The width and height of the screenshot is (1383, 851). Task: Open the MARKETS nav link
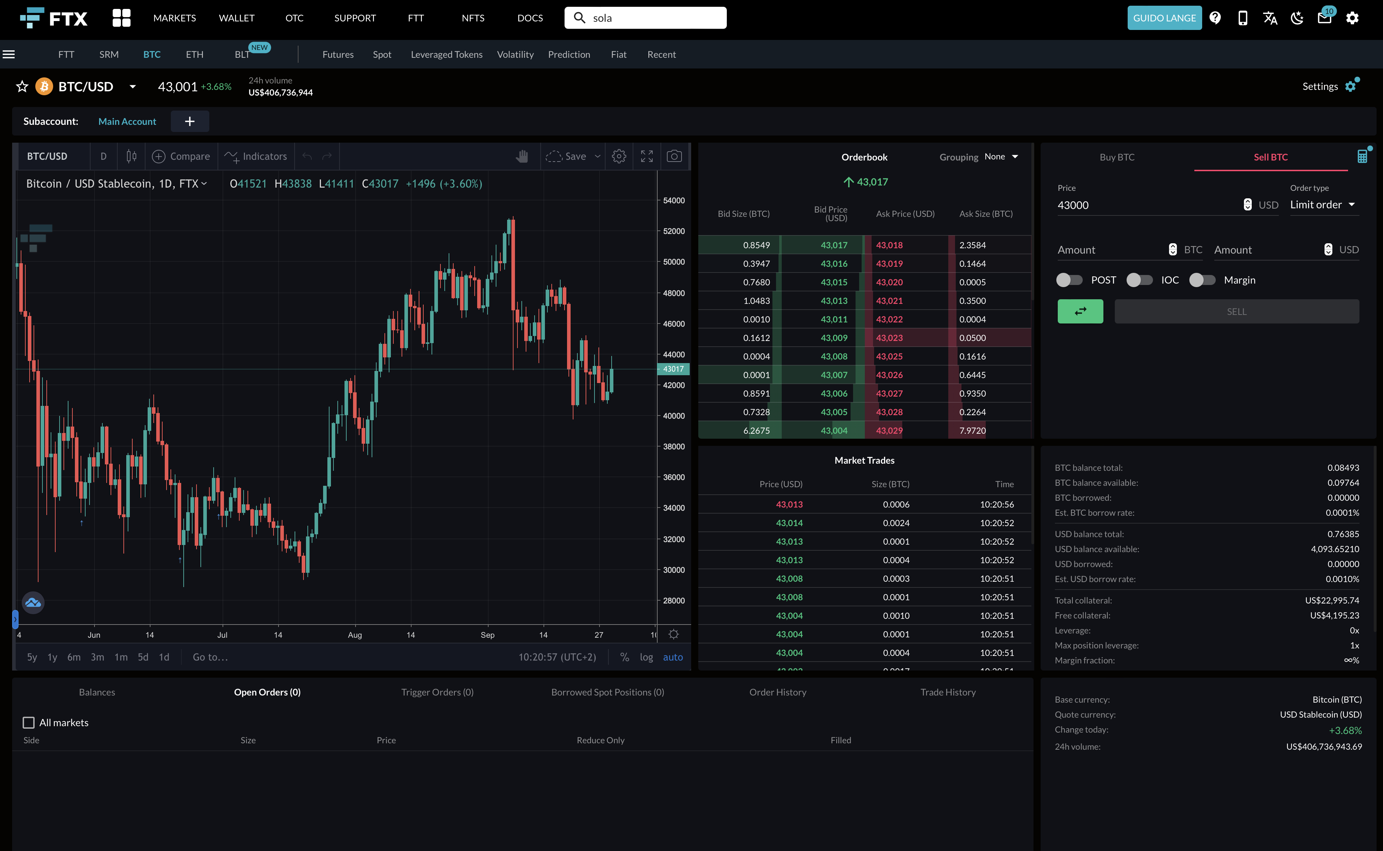pos(174,18)
